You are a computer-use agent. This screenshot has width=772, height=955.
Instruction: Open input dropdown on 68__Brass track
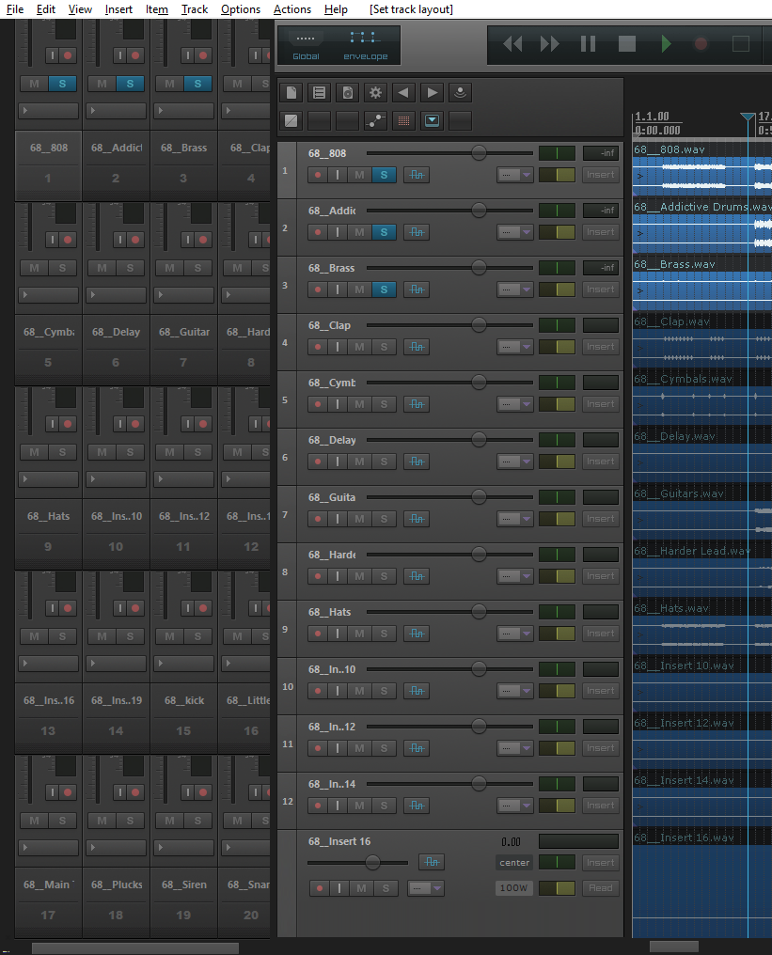(515, 290)
